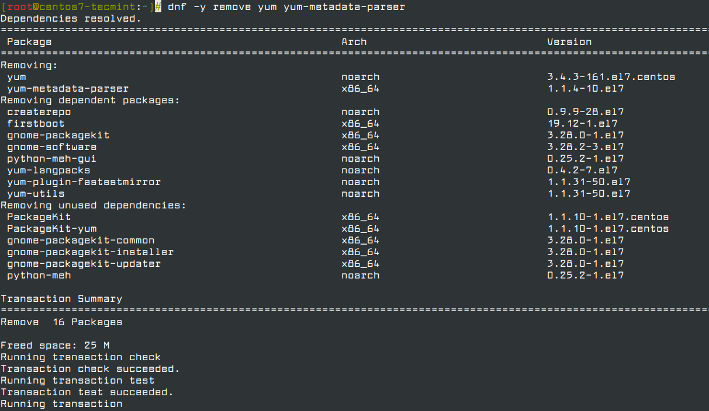The image size is (709, 411).
Task: Click the 'gnome-packagekit' package row name
Action: (58, 135)
